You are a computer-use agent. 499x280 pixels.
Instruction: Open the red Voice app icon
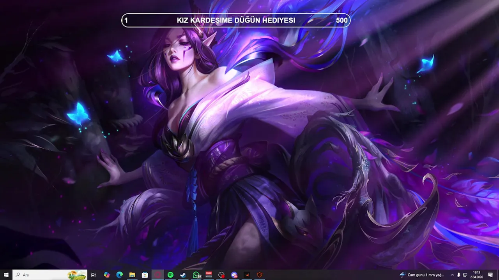209,275
